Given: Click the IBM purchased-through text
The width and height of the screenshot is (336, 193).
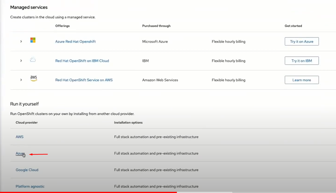Looking at the screenshot, I should point(145,61).
